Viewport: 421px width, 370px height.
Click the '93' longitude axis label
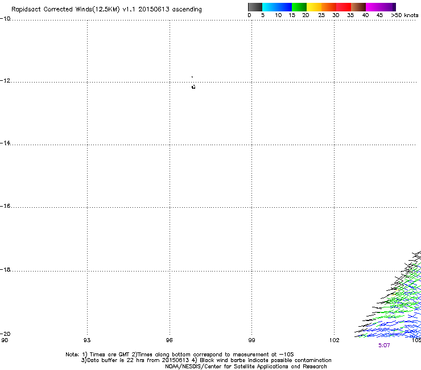click(87, 340)
